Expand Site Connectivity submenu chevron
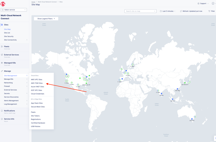 tap(27, 40)
